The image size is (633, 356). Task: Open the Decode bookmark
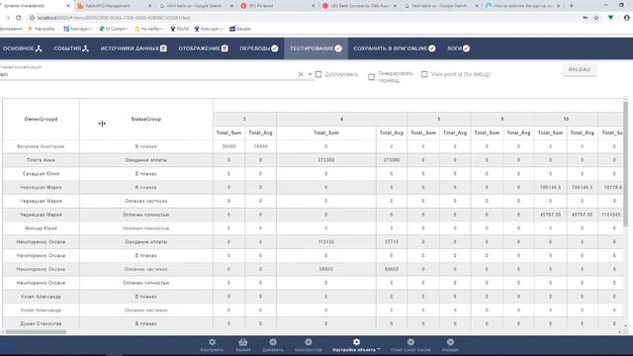coord(239,29)
